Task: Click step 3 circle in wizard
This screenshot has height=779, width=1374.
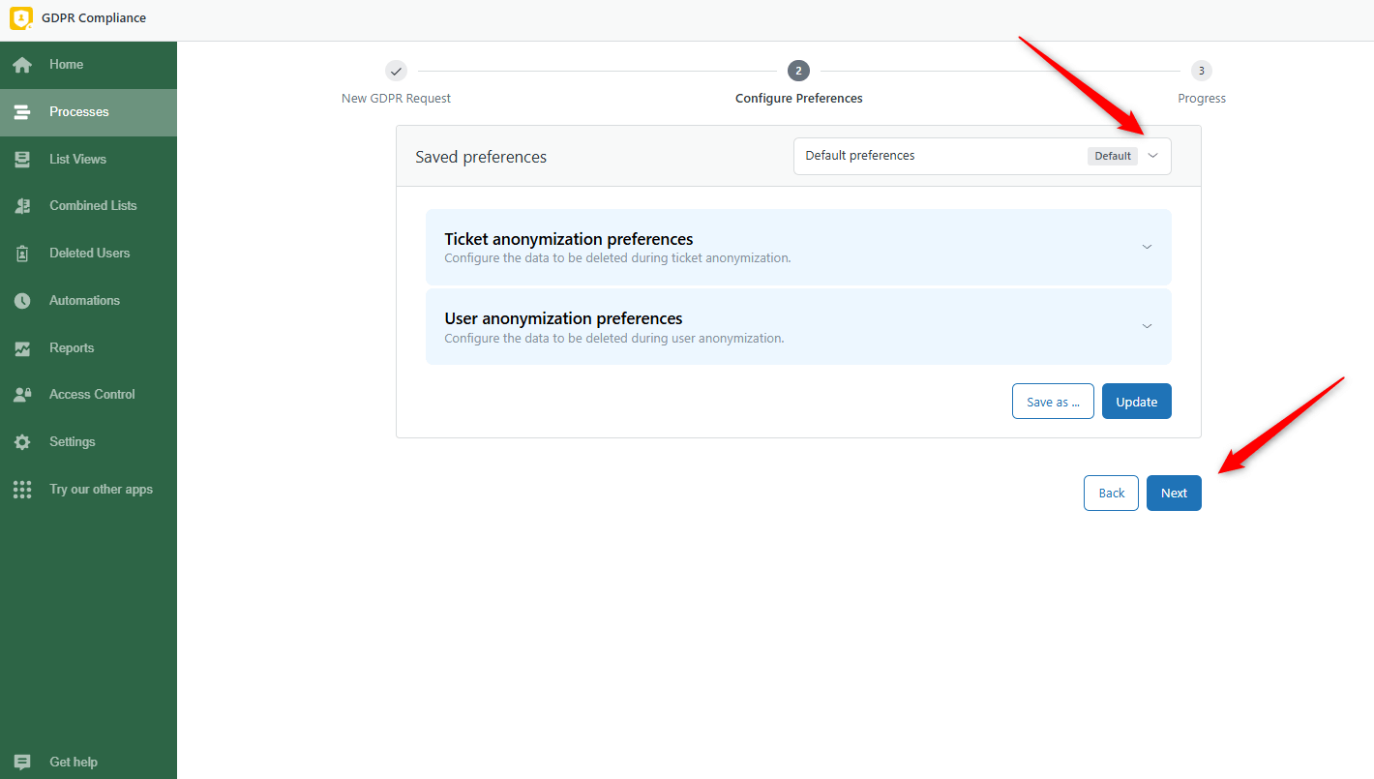Action: (1201, 71)
